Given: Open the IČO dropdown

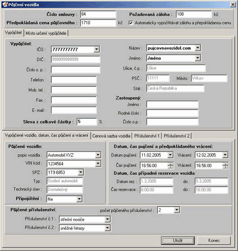Looking at the screenshot, I should click(97, 49).
